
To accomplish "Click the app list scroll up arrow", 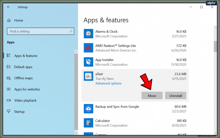I will [215, 27].
